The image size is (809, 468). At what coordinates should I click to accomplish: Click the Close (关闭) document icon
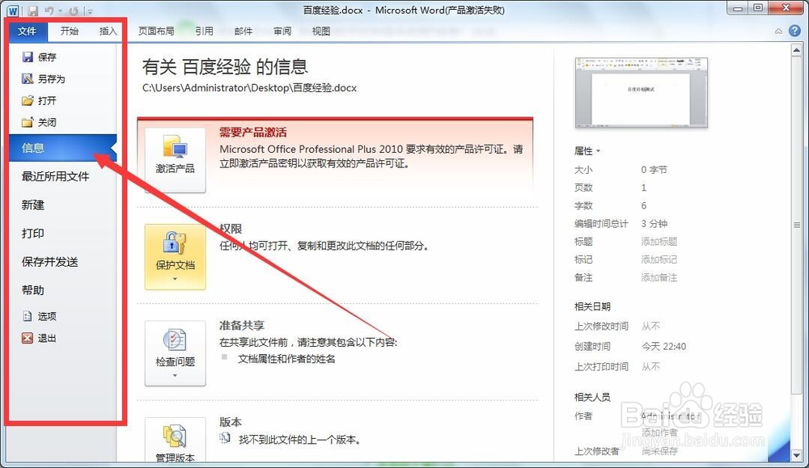coord(28,122)
